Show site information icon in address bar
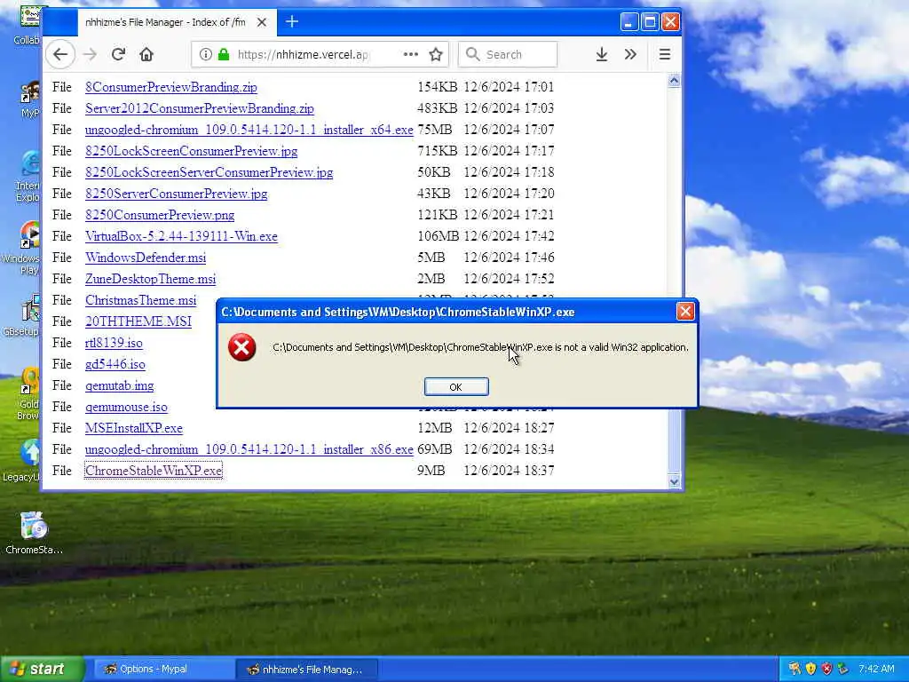Screen dimensions: 909x682 (x=205, y=54)
